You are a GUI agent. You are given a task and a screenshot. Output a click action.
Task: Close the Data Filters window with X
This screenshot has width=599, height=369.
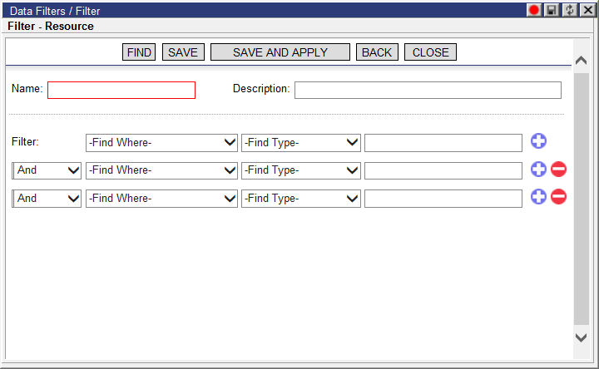pos(588,10)
